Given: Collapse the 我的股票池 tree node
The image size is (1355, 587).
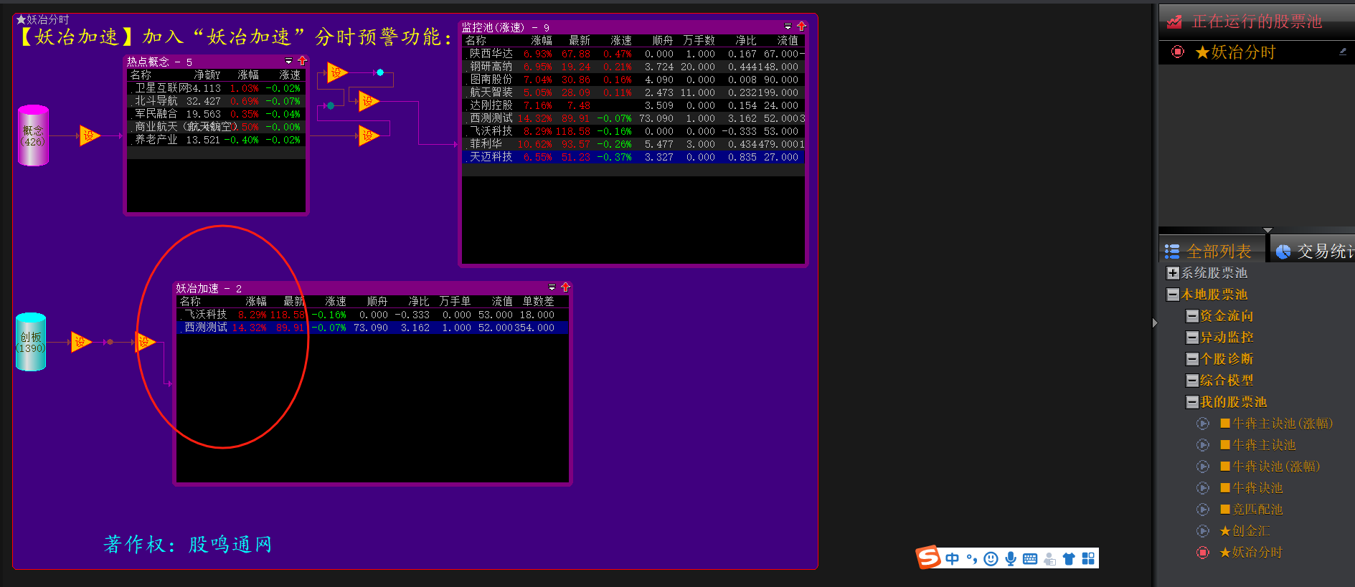Looking at the screenshot, I should (x=1192, y=402).
